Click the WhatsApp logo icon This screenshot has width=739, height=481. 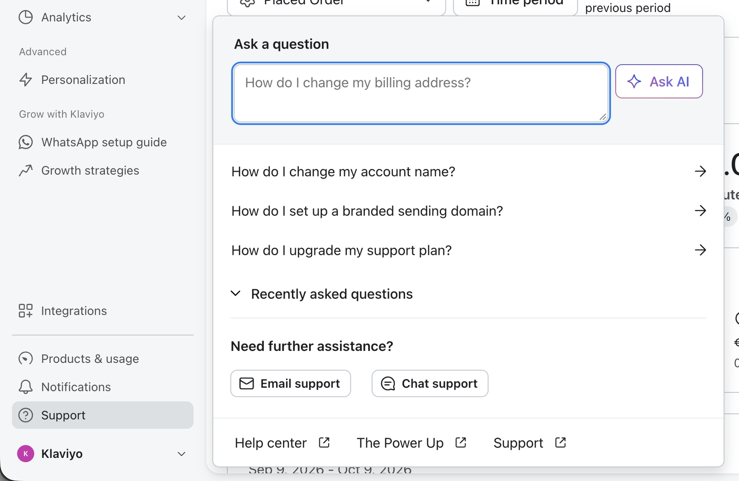tap(26, 142)
